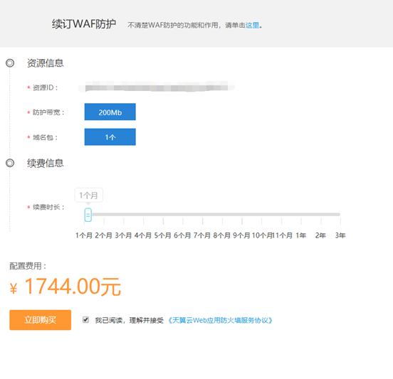Select the 200Mb bandwidth option
Screen dimensions: 393x379
point(110,112)
